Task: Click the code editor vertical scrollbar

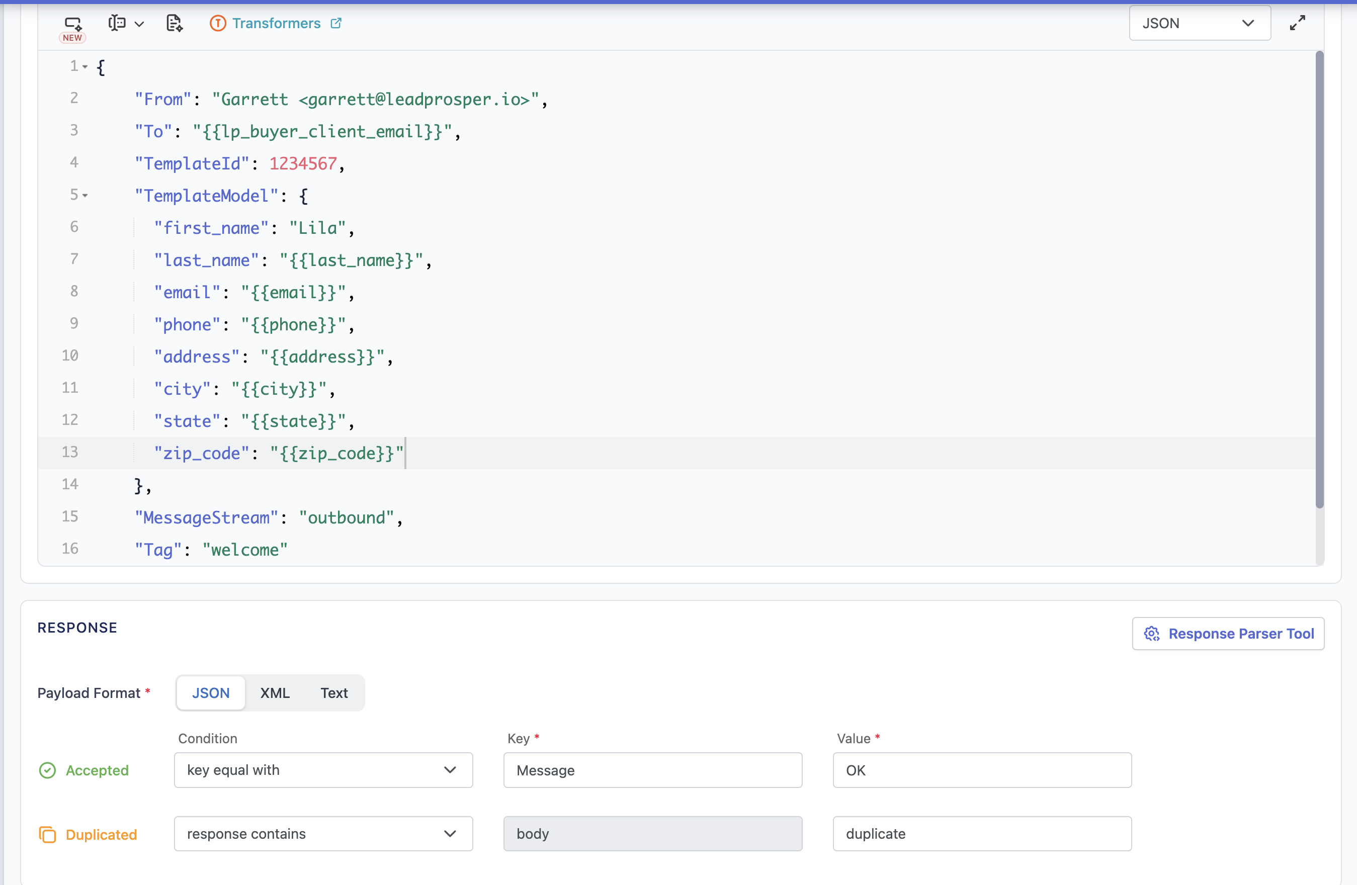Action: click(x=1319, y=279)
